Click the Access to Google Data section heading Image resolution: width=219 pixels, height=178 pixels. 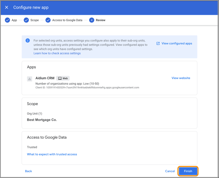(47, 137)
